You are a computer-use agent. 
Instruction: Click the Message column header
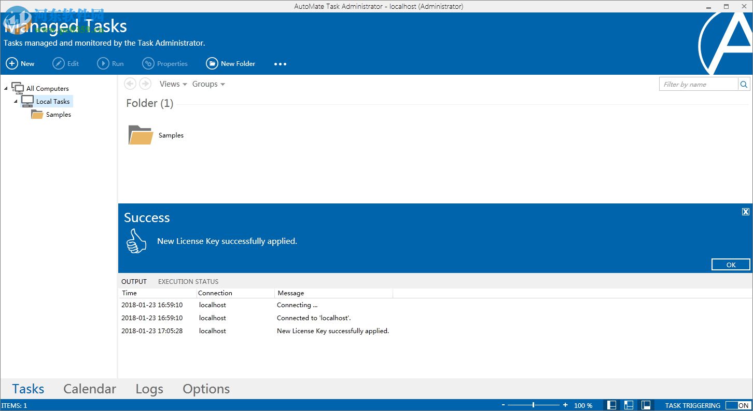(x=333, y=293)
